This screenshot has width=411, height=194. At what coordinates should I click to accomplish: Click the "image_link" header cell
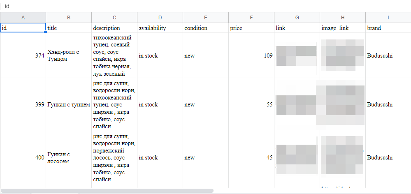[342, 28]
